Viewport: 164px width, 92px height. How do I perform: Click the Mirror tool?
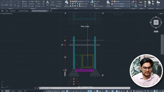coord(32,4)
